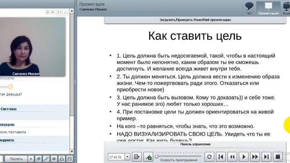Advance with the fast-forward button
The width and height of the screenshot is (290, 163).
tap(255, 157)
